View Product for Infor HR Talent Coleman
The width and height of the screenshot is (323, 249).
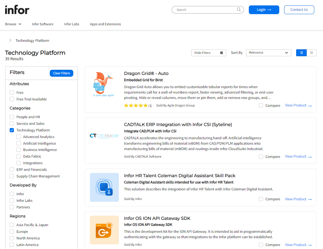click(x=298, y=199)
